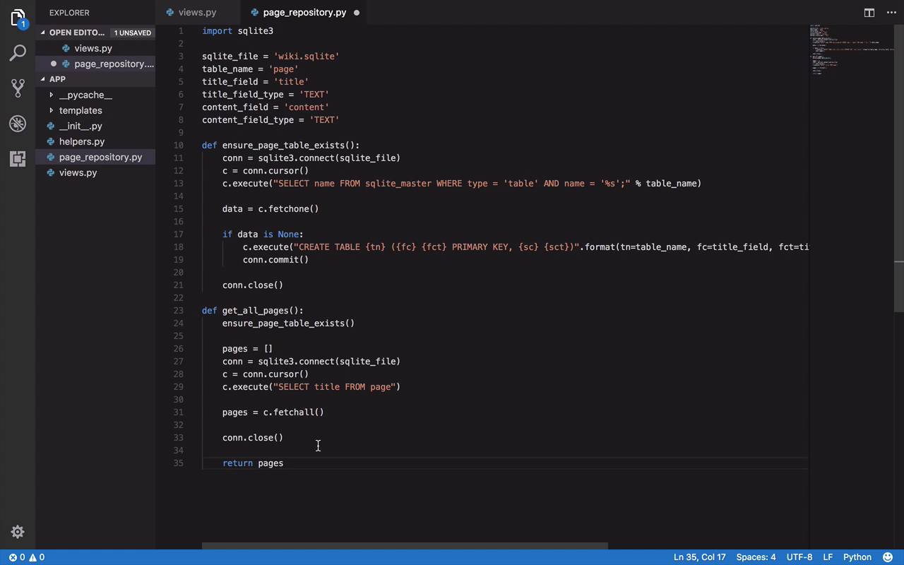Change the encoding via UTF-8

(799, 557)
